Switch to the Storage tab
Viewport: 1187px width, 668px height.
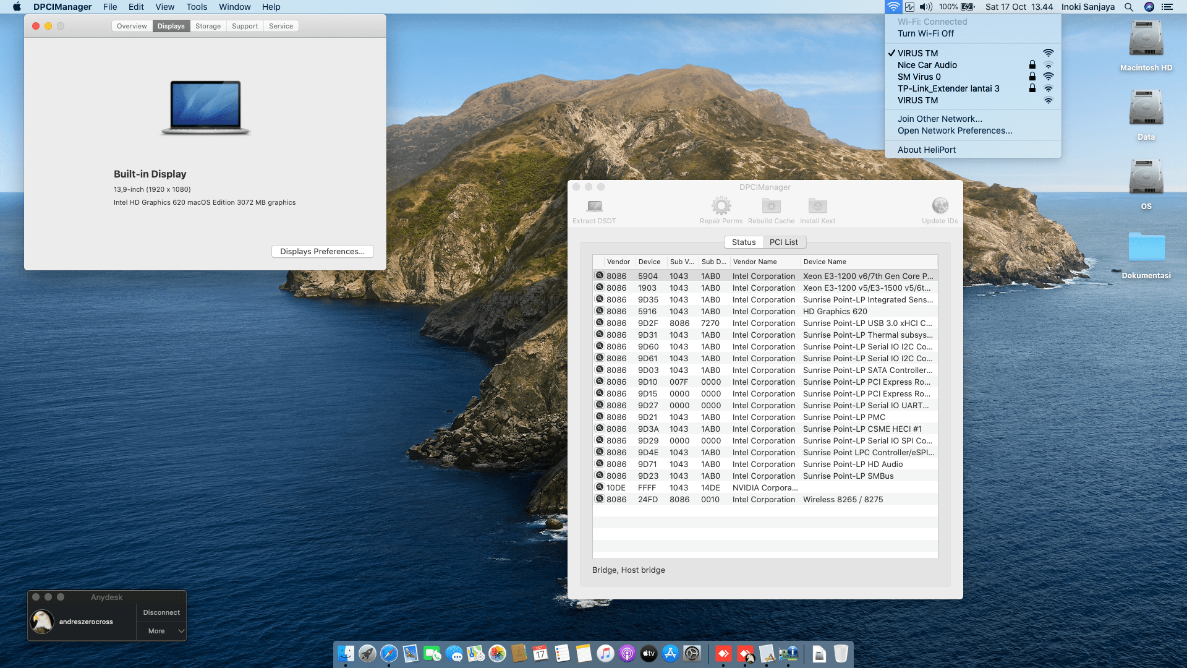click(x=208, y=26)
